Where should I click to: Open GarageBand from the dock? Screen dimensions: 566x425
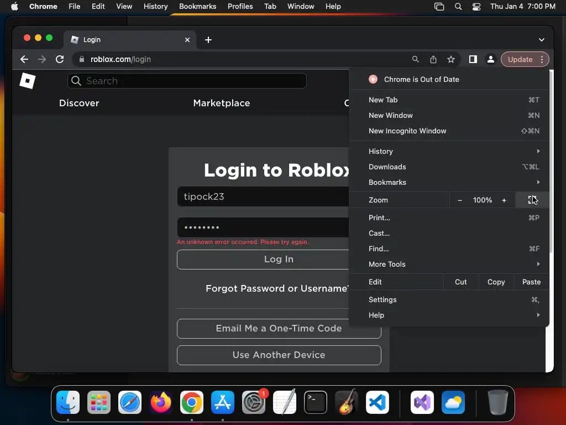pyautogui.click(x=347, y=402)
